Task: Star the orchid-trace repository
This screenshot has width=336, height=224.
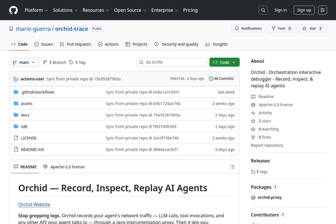Action: [x=313, y=29]
